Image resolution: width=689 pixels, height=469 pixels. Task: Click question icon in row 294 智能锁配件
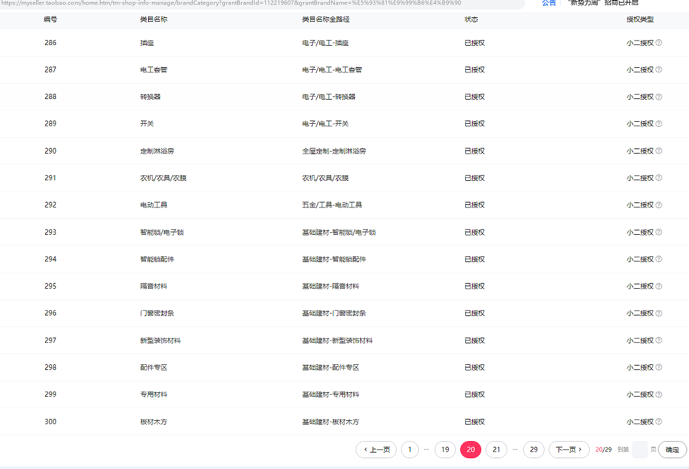pos(658,259)
